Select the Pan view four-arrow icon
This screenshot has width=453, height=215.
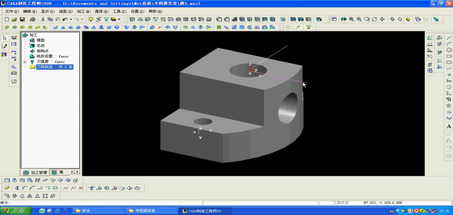382,19
